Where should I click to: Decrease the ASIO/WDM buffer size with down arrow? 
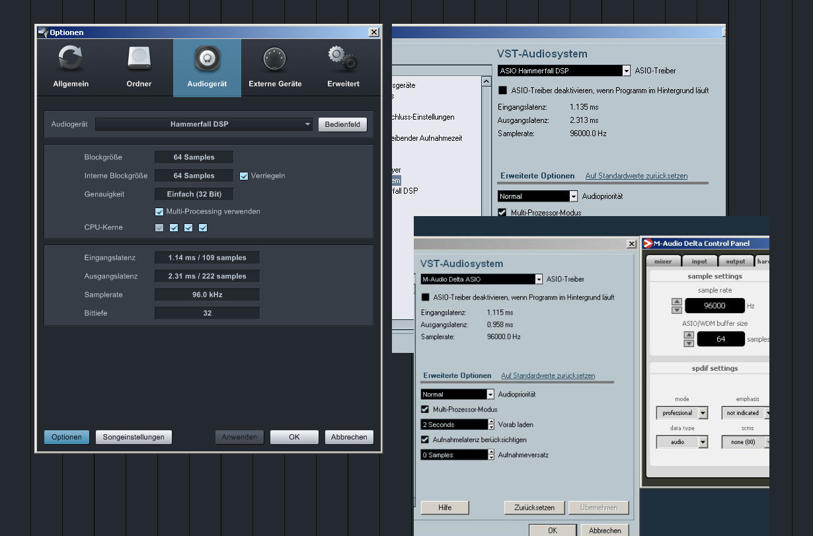[x=689, y=343]
